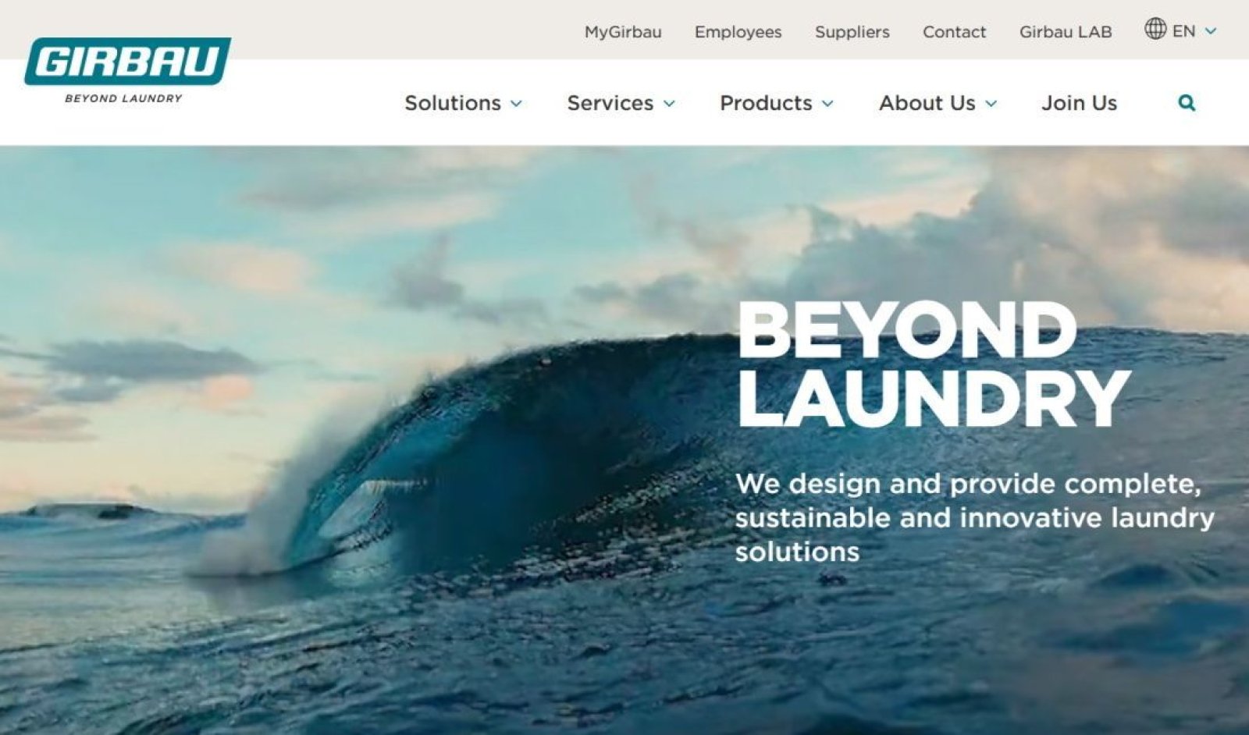Open the search magnifier icon
1249x735 pixels.
(1187, 103)
